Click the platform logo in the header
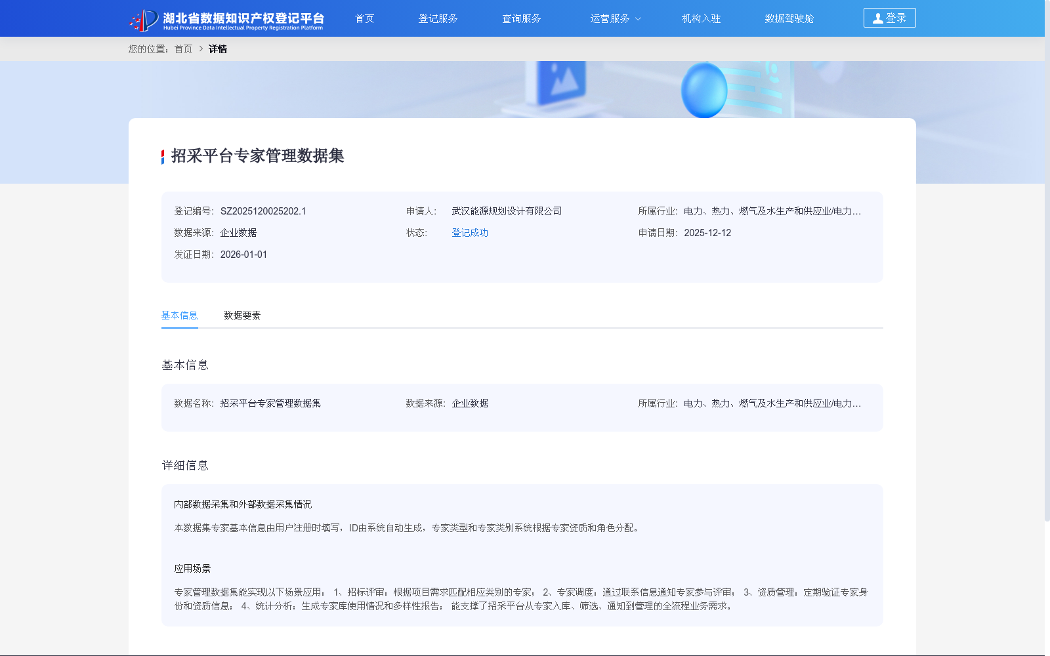The height and width of the screenshot is (656, 1050). (226, 20)
